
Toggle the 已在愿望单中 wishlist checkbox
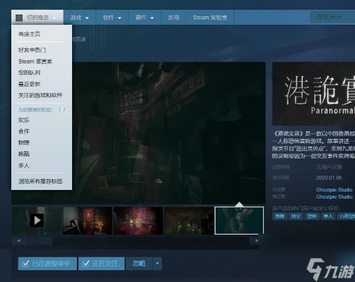(x=47, y=263)
